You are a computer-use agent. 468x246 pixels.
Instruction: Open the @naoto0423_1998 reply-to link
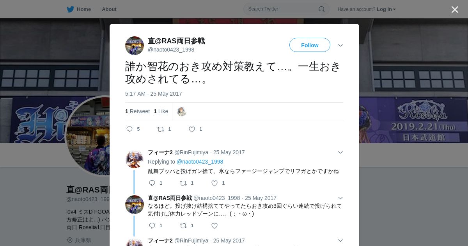pyautogui.click(x=200, y=162)
